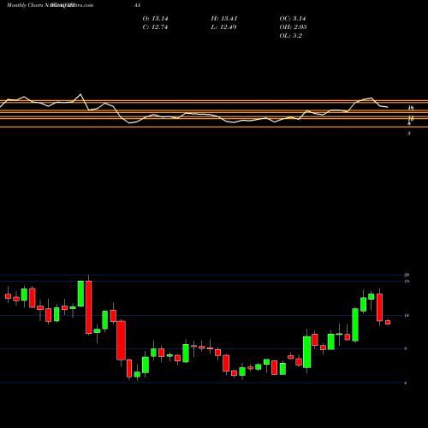The image size is (428, 428).
Task: Click the right end of the white indicator line
Action: coord(387,107)
